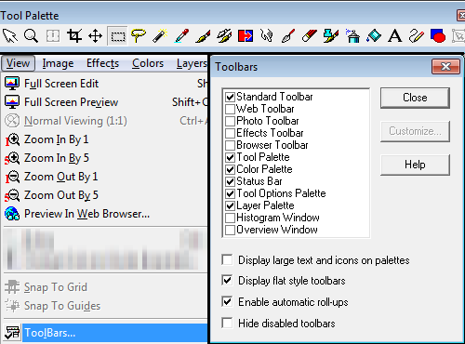Image resolution: width=465 pixels, height=344 pixels.
Task: Choose the Crop tool
Action: pyautogui.click(x=74, y=36)
